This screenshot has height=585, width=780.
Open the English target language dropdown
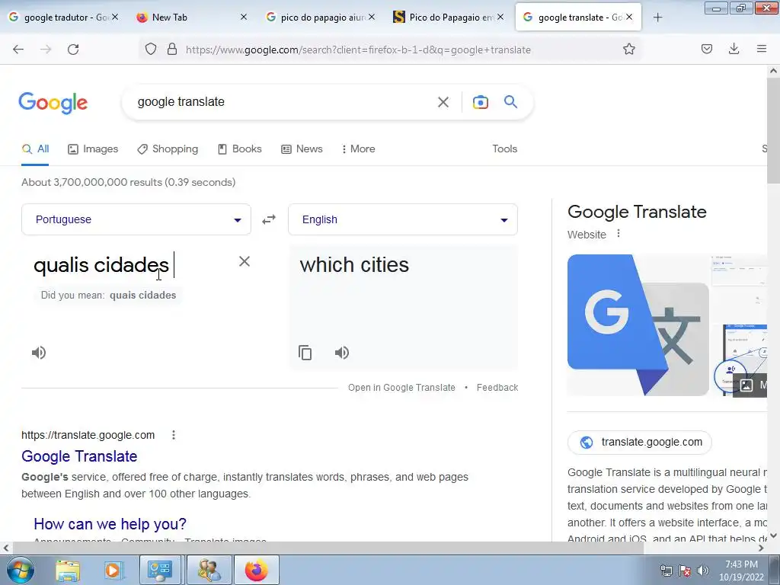pyautogui.click(x=403, y=219)
